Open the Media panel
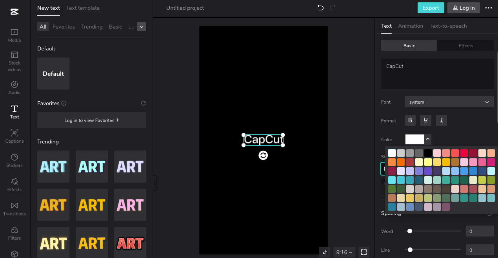498x258 pixels. [15, 36]
